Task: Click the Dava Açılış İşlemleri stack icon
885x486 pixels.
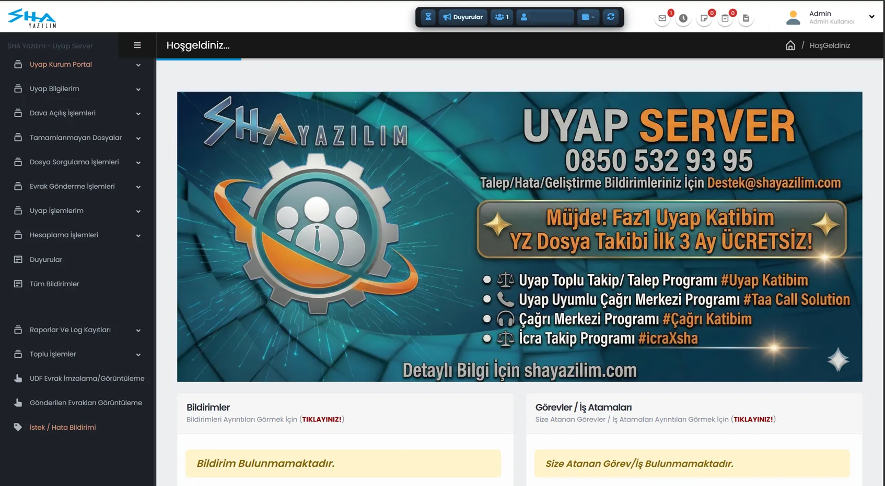Action: point(18,113)
